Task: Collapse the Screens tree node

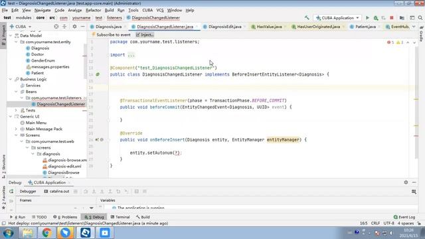Action: 16,135
